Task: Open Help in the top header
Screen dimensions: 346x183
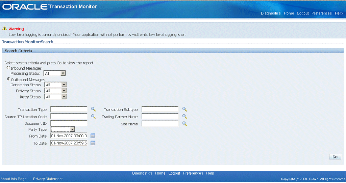Action: pos(339,13)
